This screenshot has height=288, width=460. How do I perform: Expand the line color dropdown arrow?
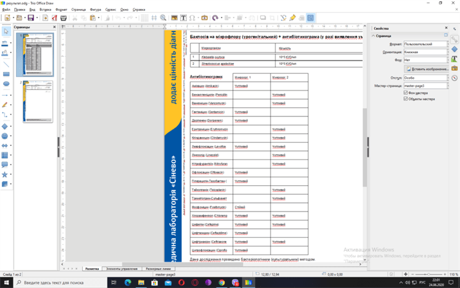11,43
